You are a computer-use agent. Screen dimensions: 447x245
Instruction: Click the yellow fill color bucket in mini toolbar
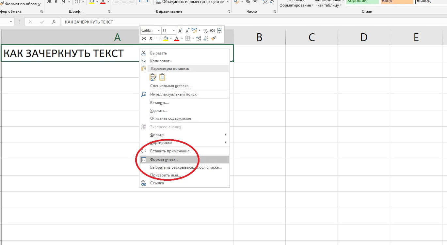[x=166, y=38]
